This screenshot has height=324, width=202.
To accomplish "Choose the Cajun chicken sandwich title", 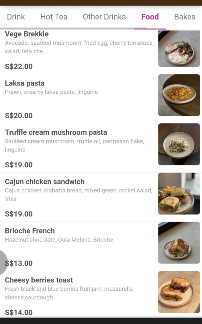I will pyautogui.click(x=45, y=182).
